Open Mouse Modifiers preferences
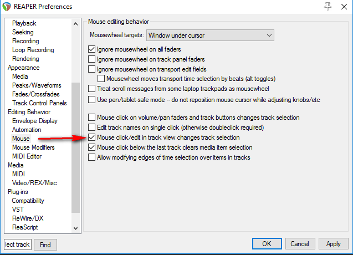Screen dimensions: 353x255 (33, 147)
